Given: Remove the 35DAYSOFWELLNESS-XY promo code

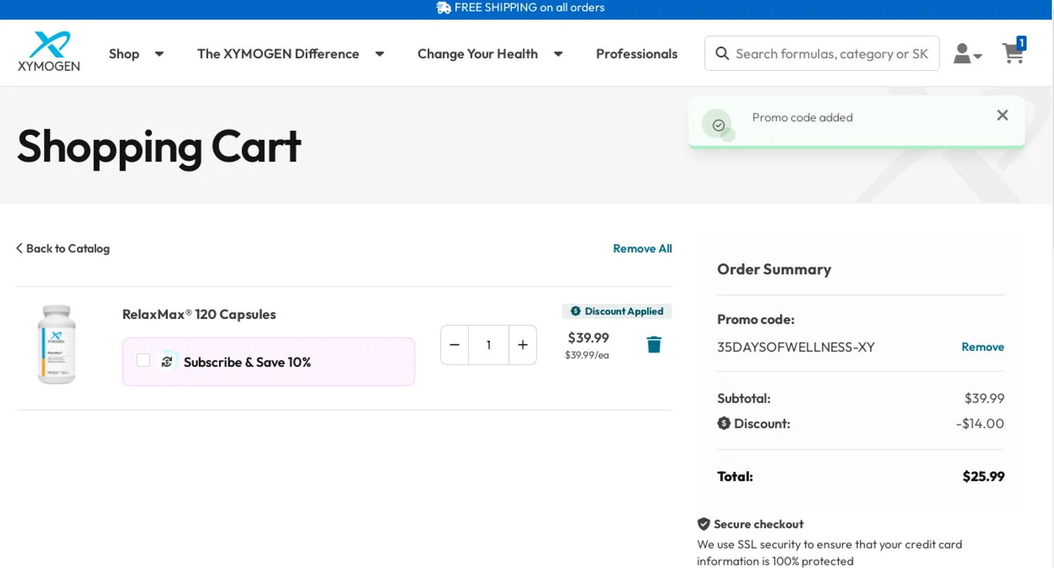Looking at the screenshot, I should click(x=982, y=347).
